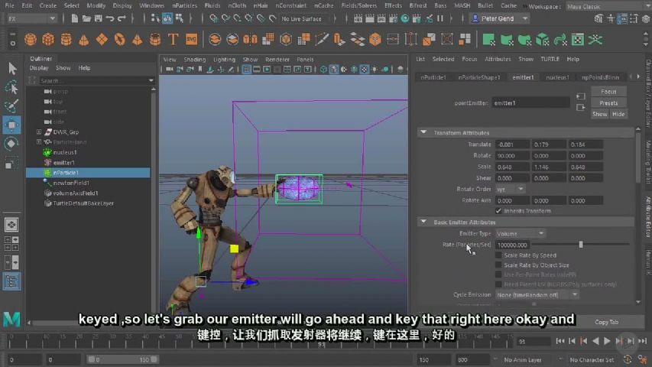Activate the Move tool in toolbox
The width and height of the screenshot is (652, 367).
pyautogui.click(x=12, y=125)
